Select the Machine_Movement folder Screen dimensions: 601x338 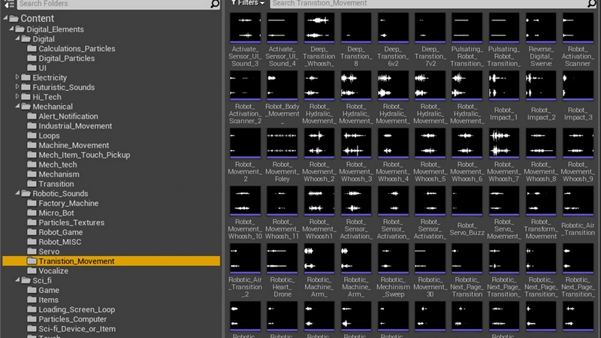[x=74, y=145]
